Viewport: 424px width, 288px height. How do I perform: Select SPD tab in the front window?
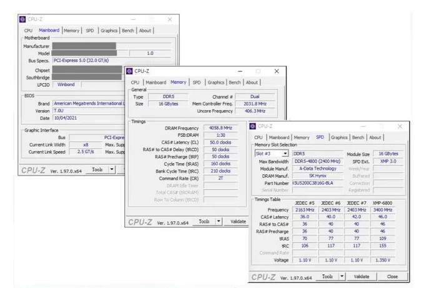coord(320,137)
